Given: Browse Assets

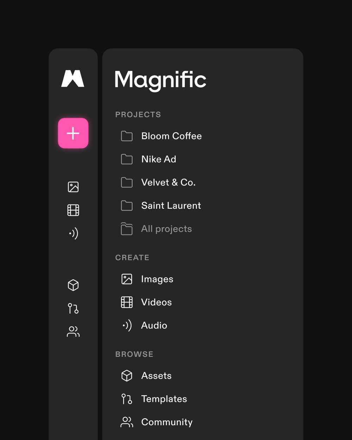Looking at the screenshot, I should point(156,376).
